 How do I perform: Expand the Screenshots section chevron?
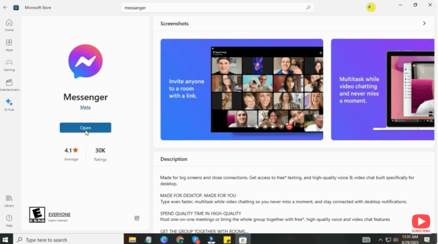click(x=424, y=23)
